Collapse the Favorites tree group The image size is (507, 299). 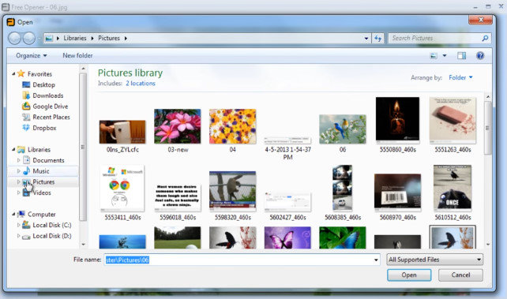[13, 74]
